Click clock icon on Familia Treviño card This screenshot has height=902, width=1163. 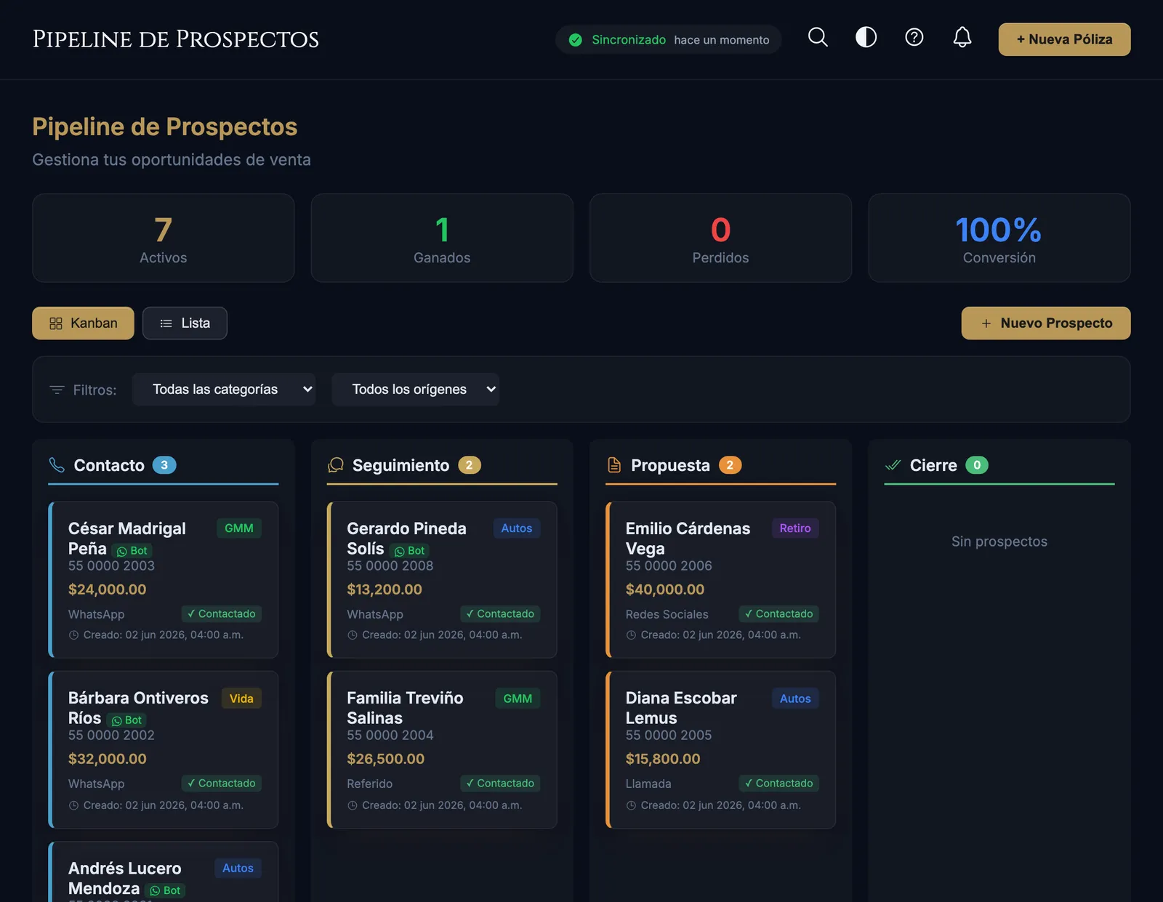coord(353,805)
